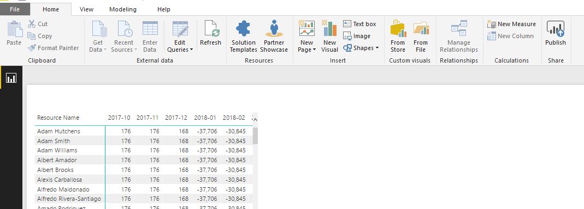Open the File tab
This screenshot has height=209, width=584.
point(15,9)
